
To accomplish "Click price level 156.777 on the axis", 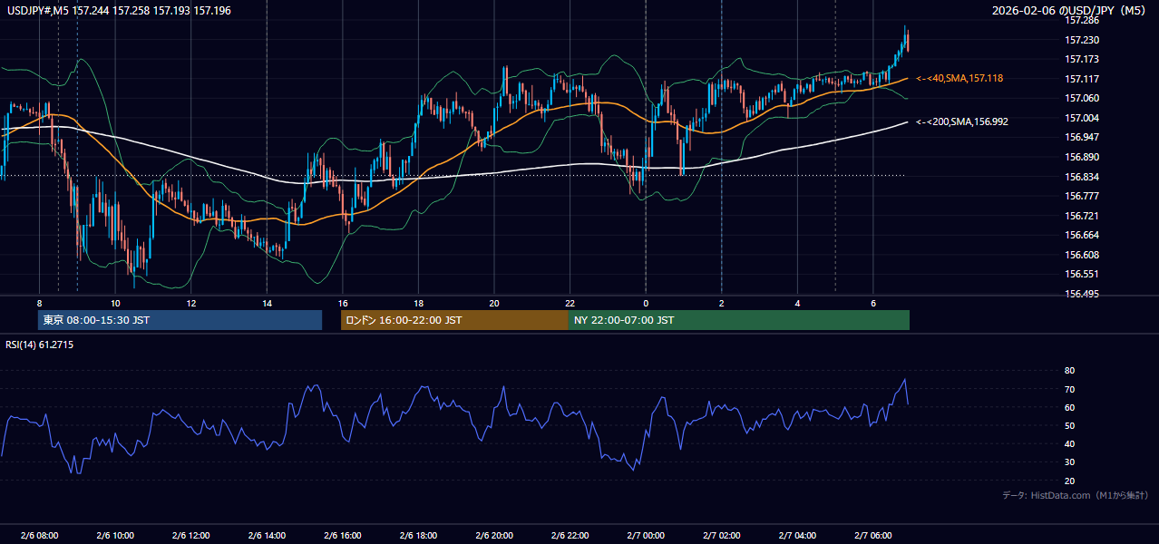I will tap(1082, 196).
